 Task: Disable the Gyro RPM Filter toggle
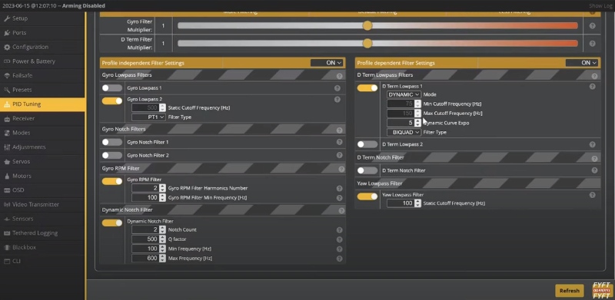(x=112, y=181)
